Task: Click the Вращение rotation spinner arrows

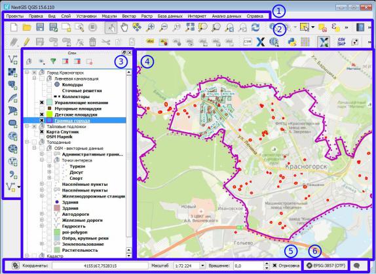Action: click(x=267, y=265)
